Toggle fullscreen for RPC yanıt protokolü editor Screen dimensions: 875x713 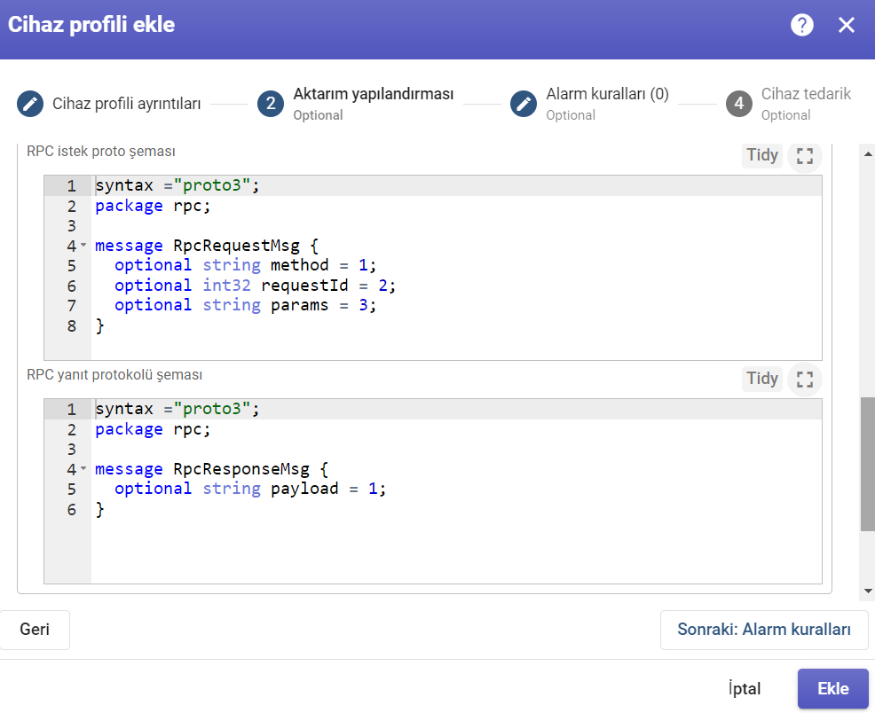pyautogui.click(x=805, y=380)
